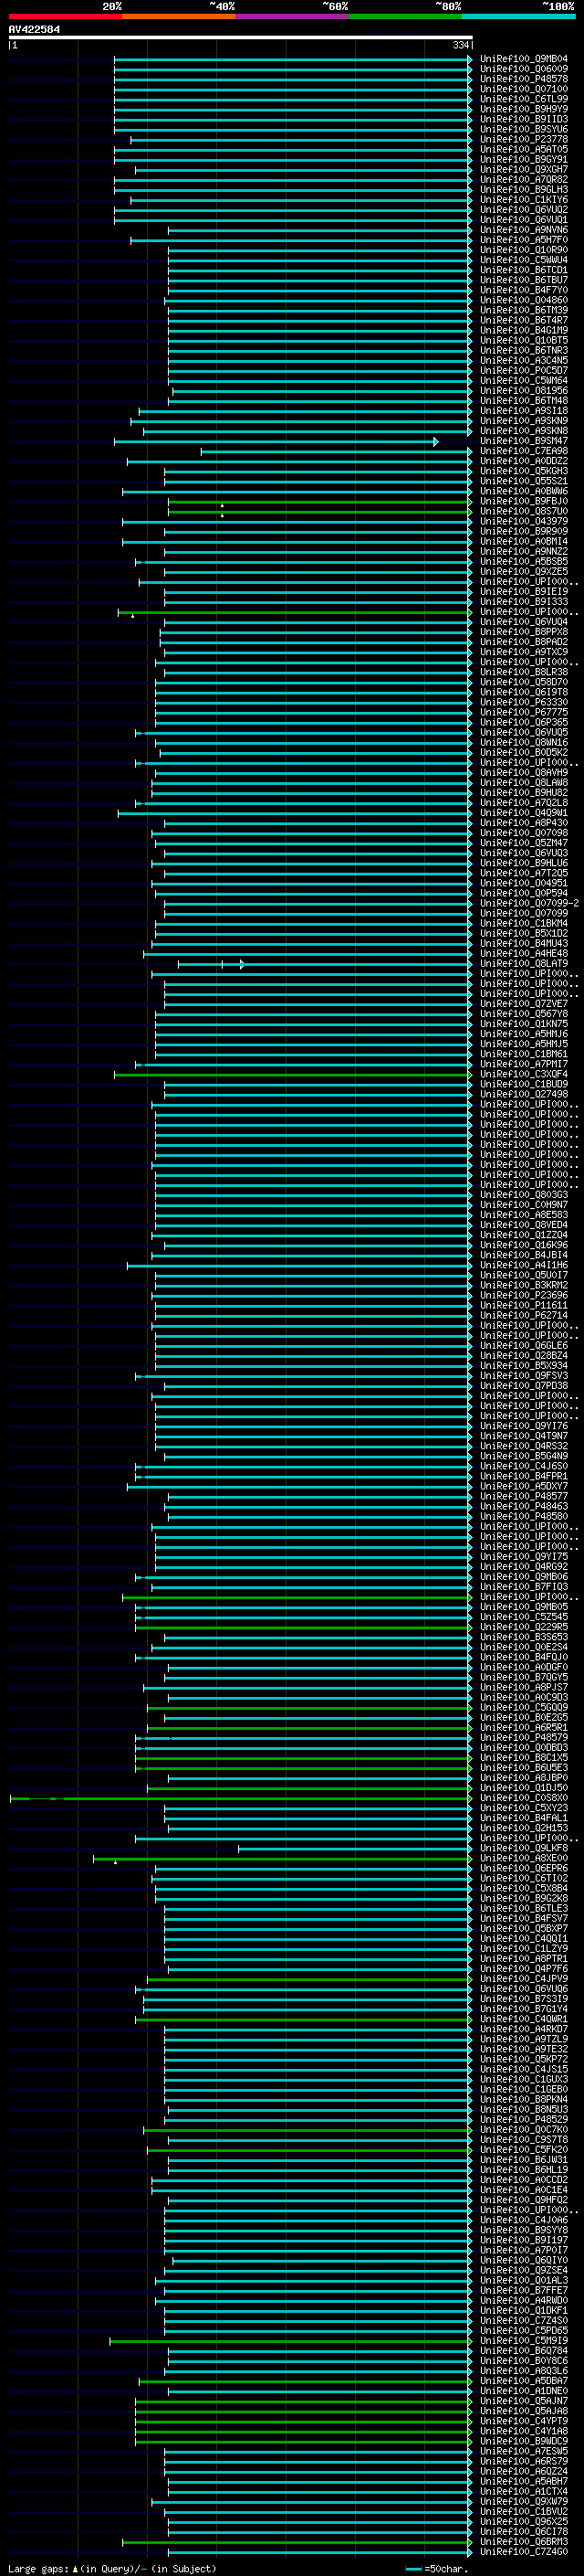Open the UniRef100_B9IID3 hit
The height and width of the screenshot is (2576, 584).
tap(524, 119)
